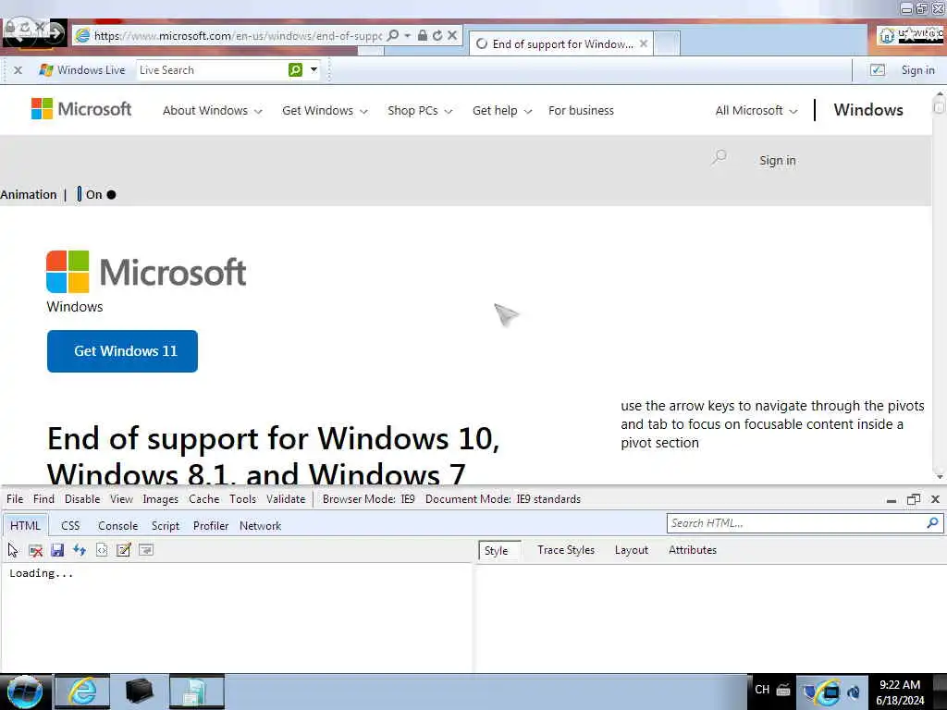Click the Internet Explorer taskbar icon
The width and height of the screenshot is (947, 710).
tap(82, 692)
